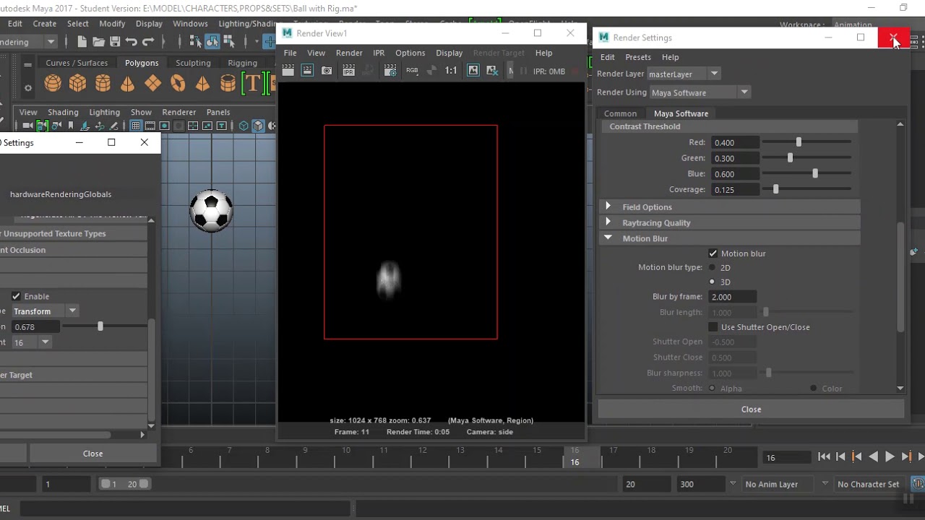Click the play backwards button
This screenshot has height=520, width=925.
pyautogui.click(x=873, y=456)
